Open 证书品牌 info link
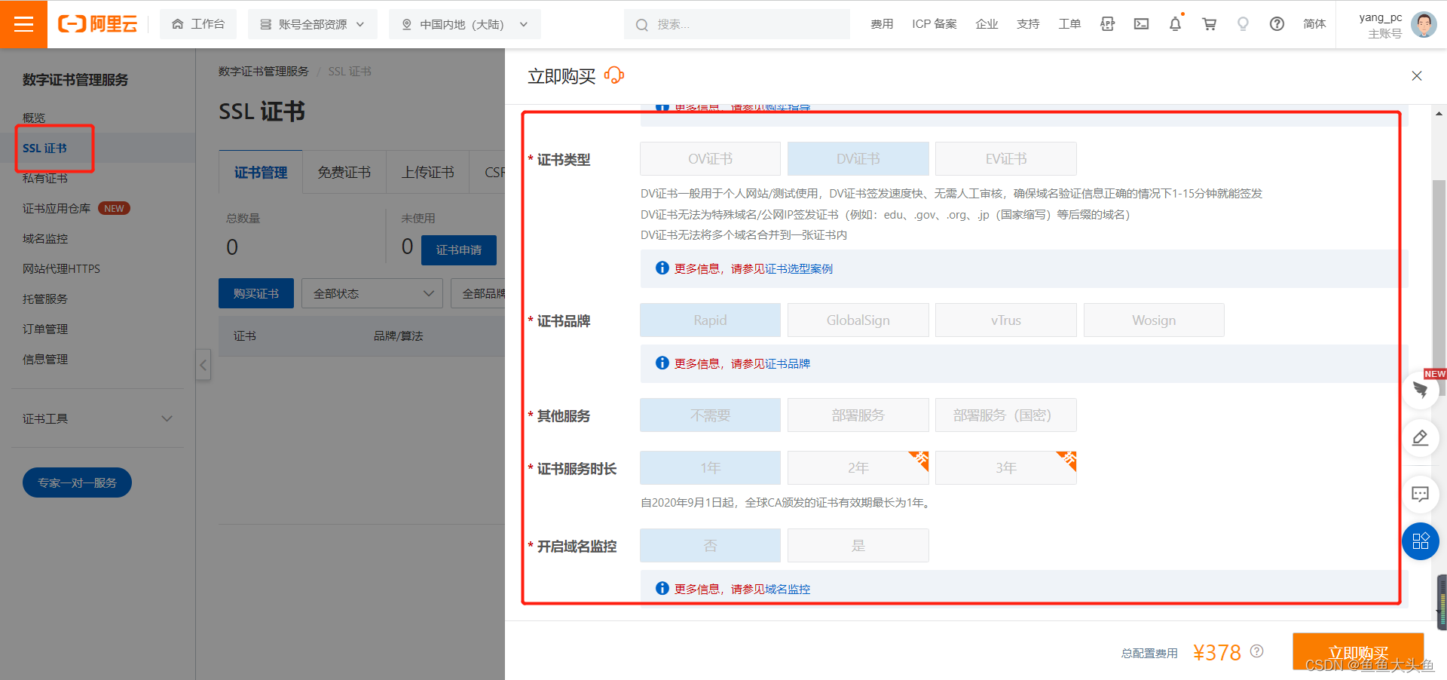The width and height of the screenshot is (1447, 680). tap(788, 364)
